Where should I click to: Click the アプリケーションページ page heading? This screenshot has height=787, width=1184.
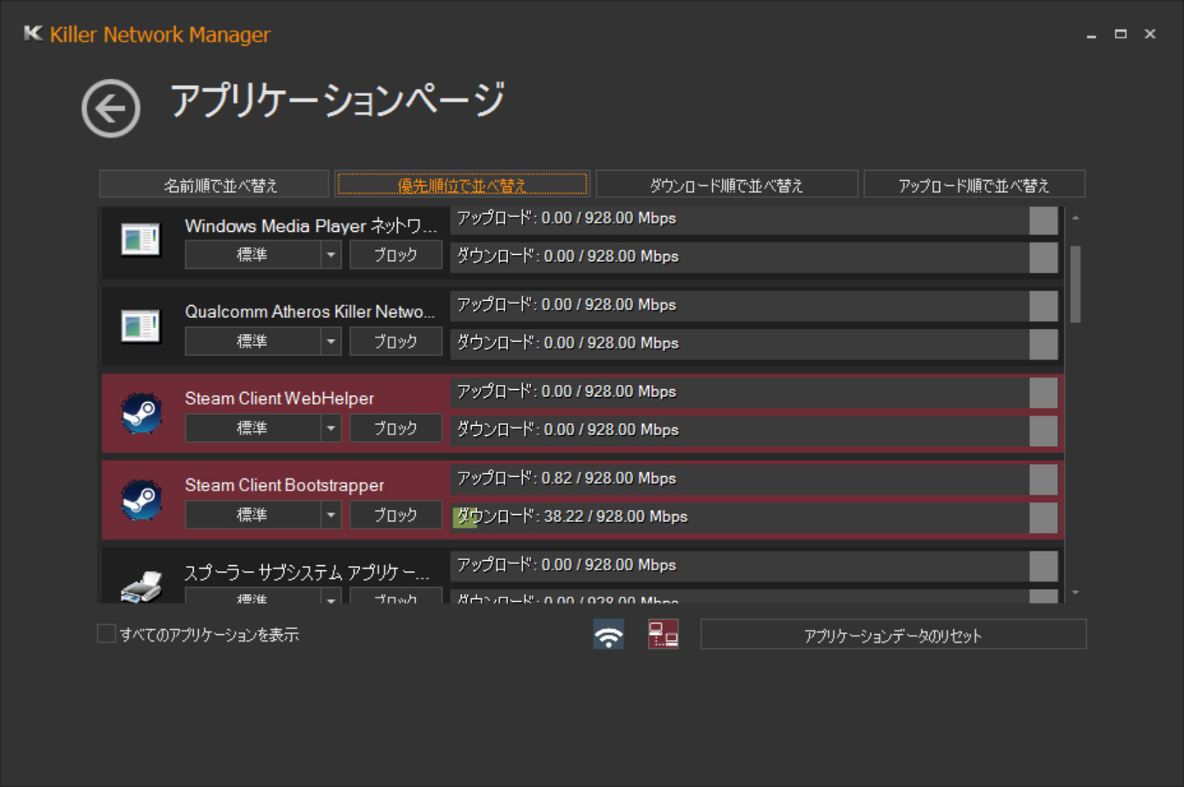tap(338, 100)
